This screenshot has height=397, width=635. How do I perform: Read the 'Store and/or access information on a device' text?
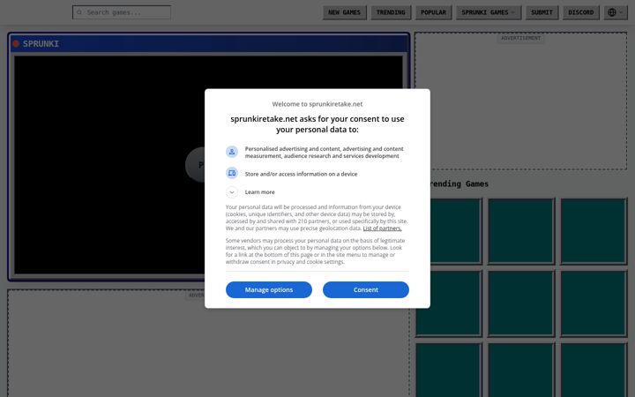tap(301, 174)
